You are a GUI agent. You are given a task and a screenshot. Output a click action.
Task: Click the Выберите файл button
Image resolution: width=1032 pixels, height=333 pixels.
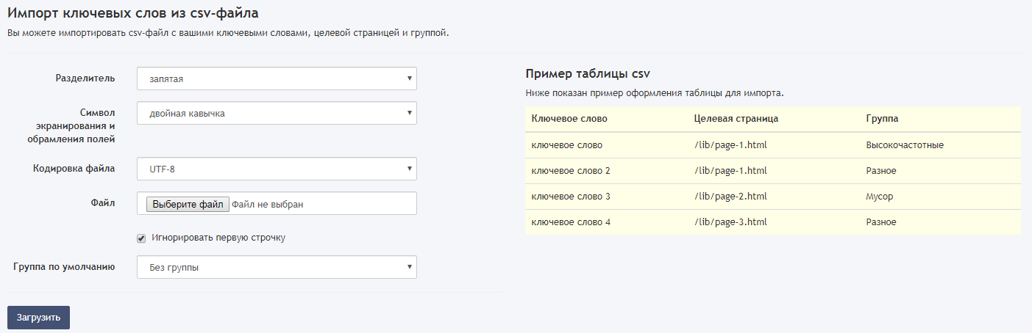coord(188,204)
